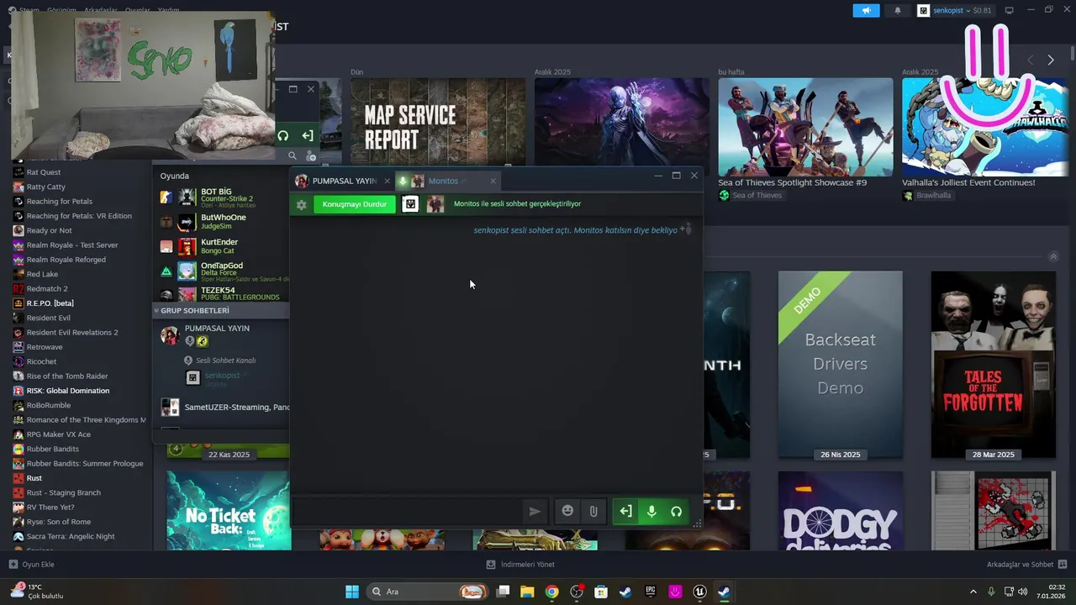Click Konuşmayı Durdur button
This screenshot has width=1076, height=605.
tap(355, 204)
